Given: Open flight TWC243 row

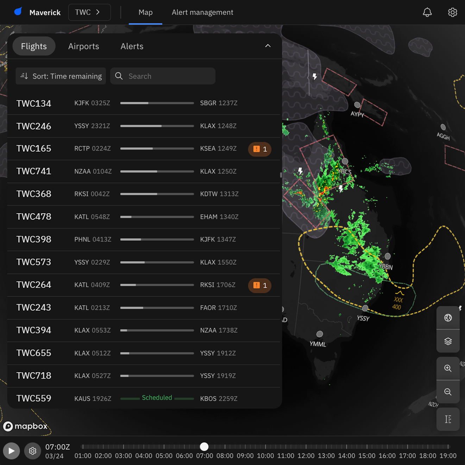Looking at the screenshot, I should [144, 308].
